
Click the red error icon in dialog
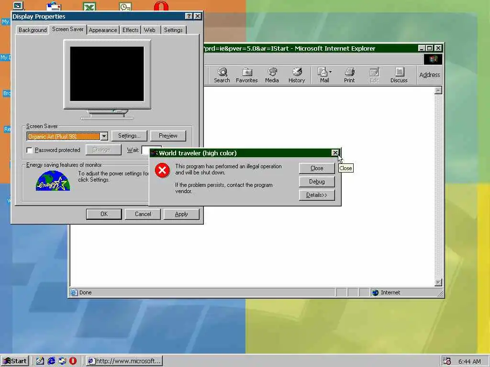pyautogui.click(x=162, y=170)
